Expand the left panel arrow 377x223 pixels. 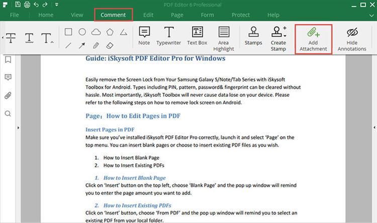tap(18, 128)
